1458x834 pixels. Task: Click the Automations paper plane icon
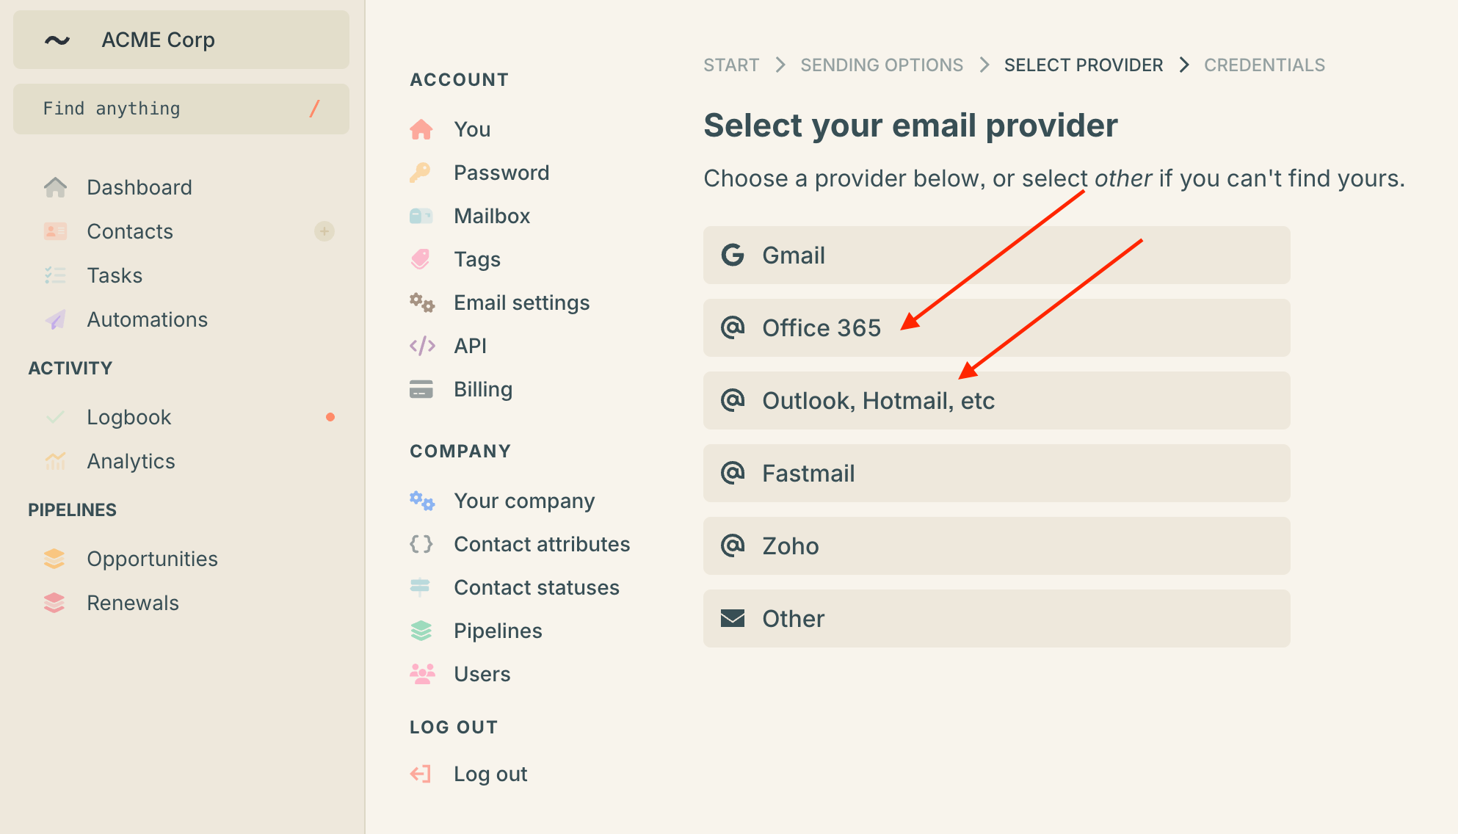(x=55, y=319)
